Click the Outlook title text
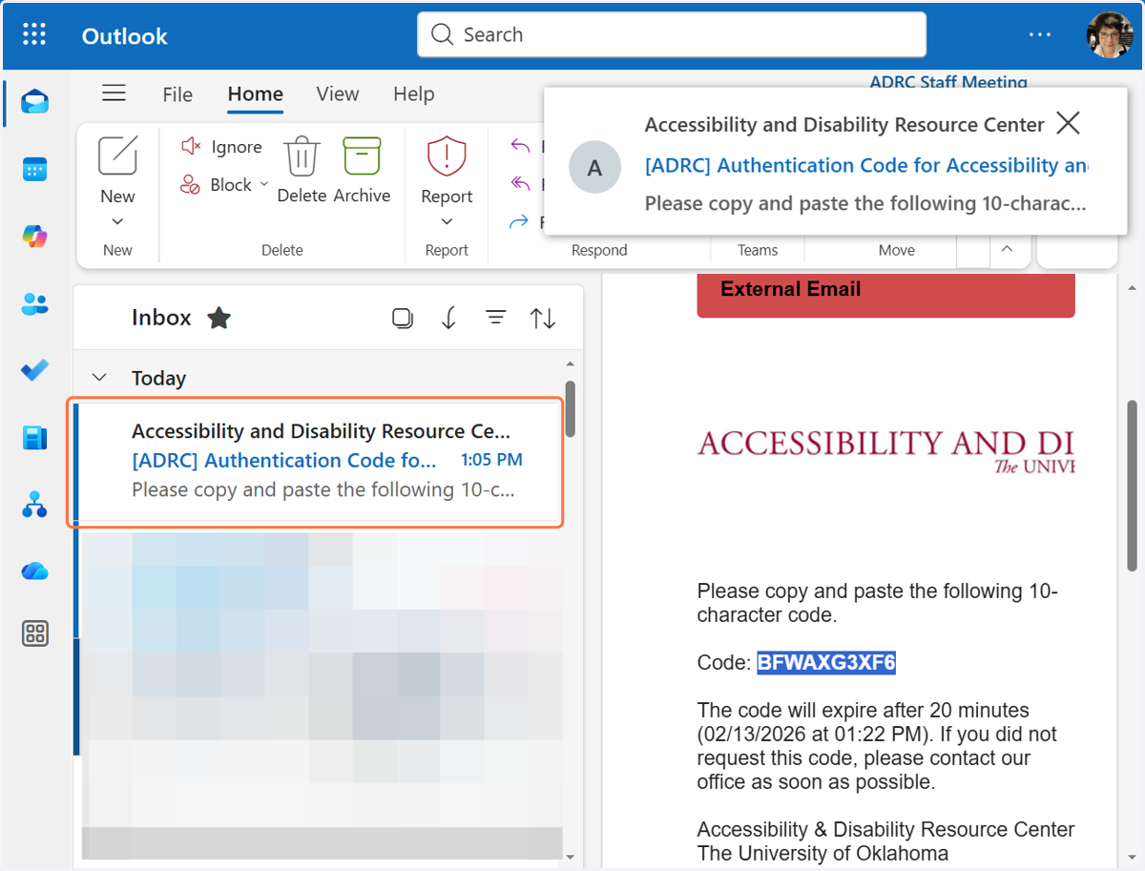This screenshot has height=871, width=1145. pos(125,36)
